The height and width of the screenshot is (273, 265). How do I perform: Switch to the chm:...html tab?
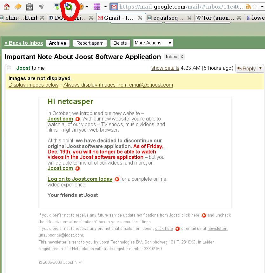pyautogui.click(x=21, y=18)
